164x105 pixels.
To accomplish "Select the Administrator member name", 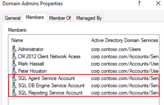I will (31, 49).
